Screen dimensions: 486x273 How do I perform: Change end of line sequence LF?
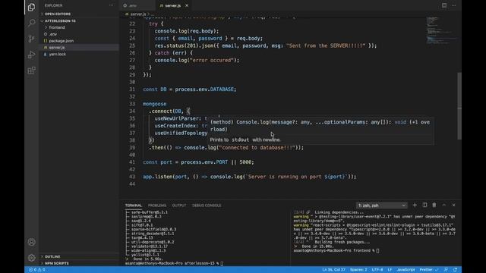click(x=390, y=270)
